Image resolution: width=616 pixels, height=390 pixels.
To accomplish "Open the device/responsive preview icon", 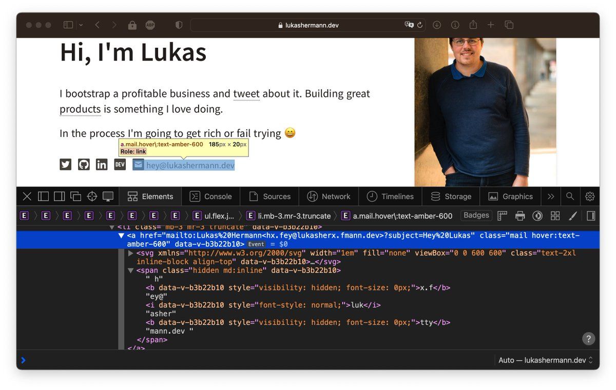I will pos(108,197).
